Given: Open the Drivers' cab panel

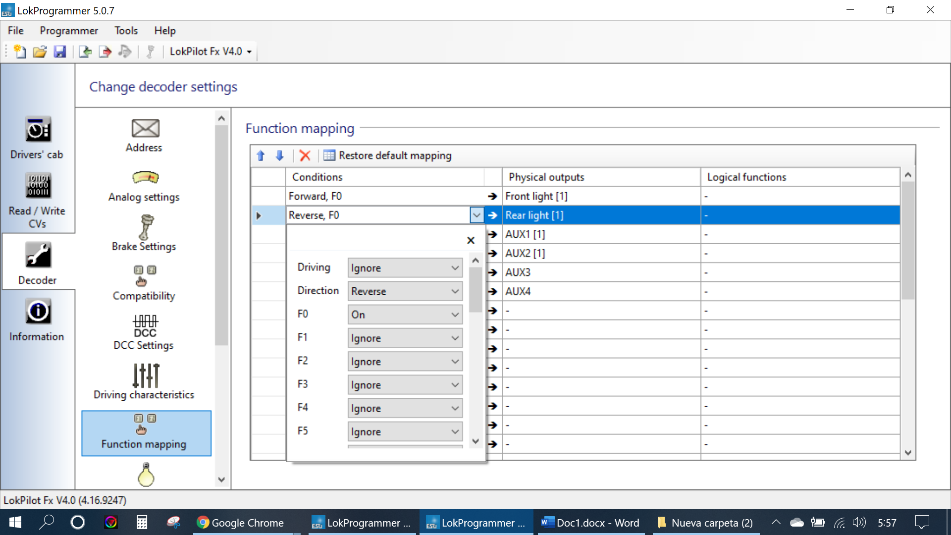Looking at the screenshot, I should pos(37,138).
